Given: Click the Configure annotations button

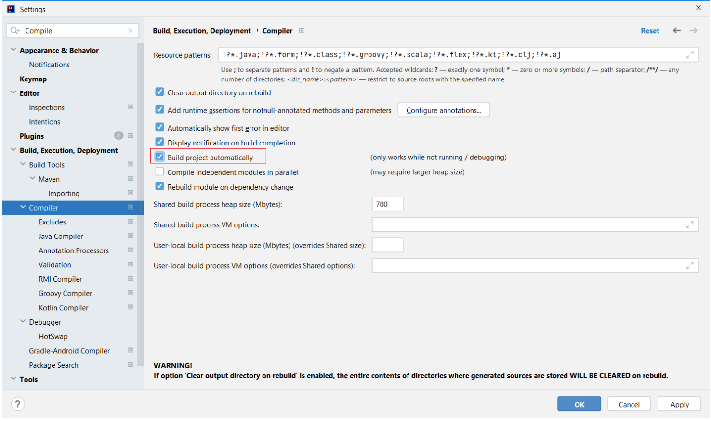Looking at the screenshot, I should 444,110.
